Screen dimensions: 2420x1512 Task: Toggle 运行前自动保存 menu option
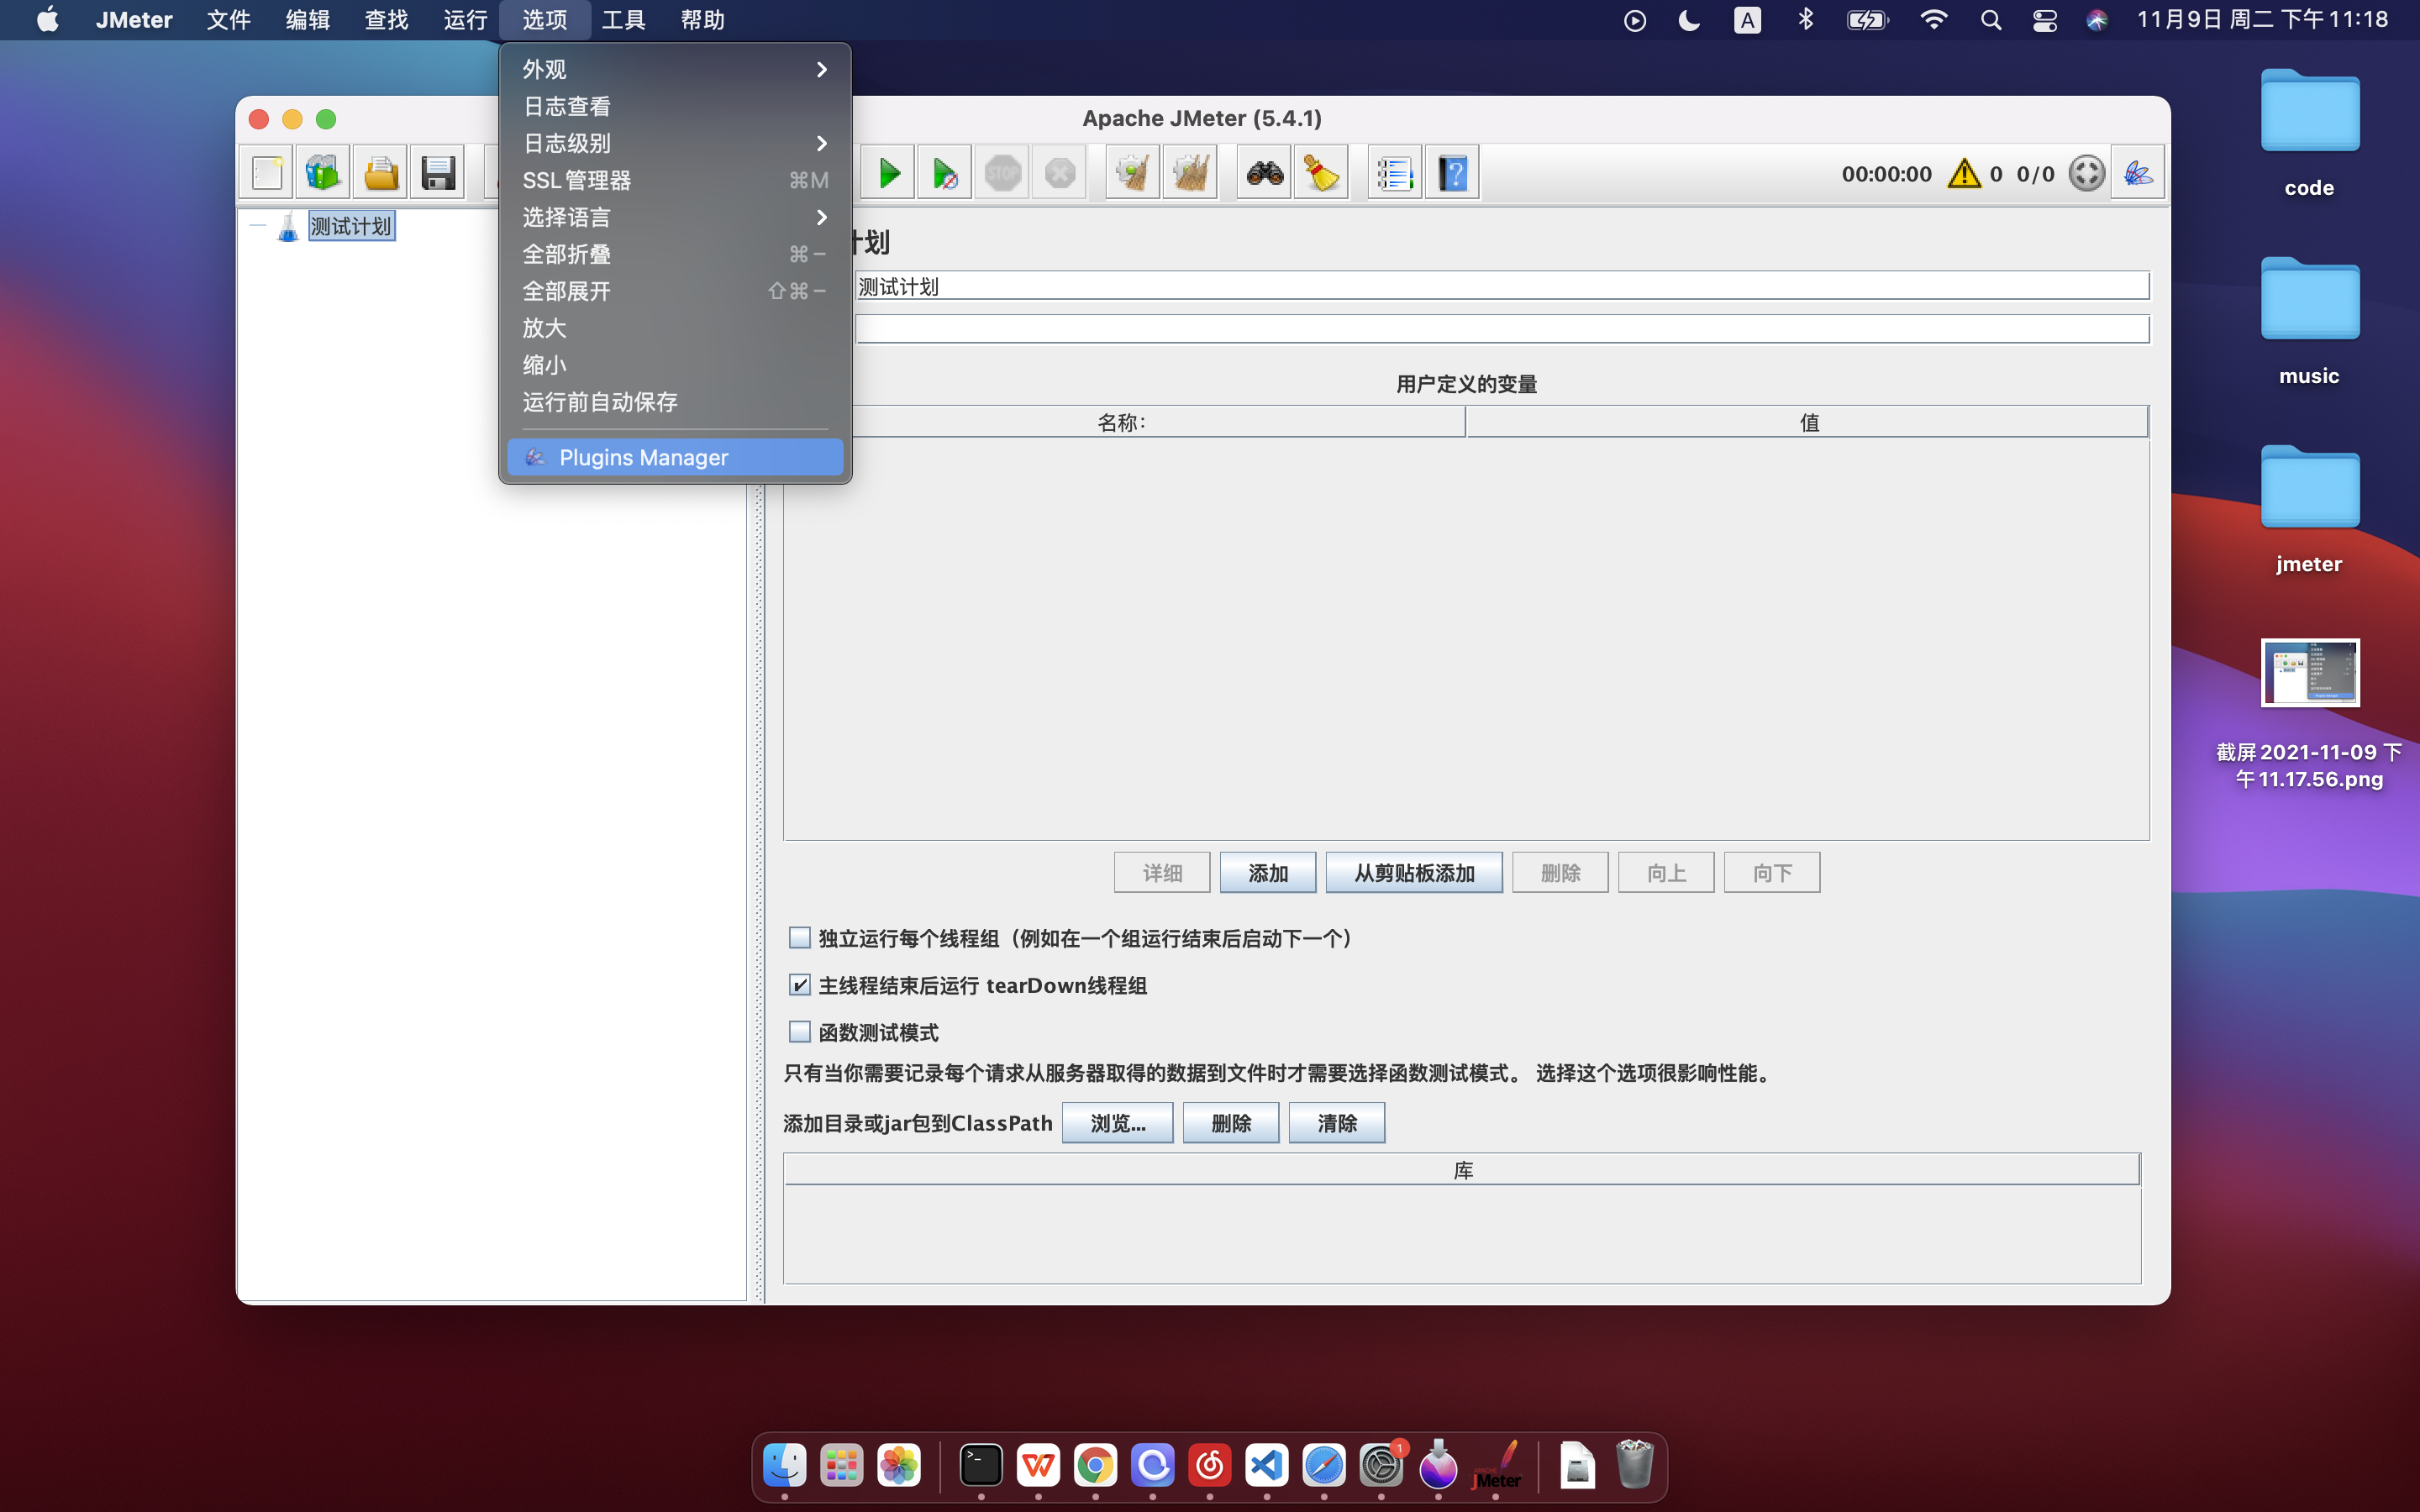(675, 402)
